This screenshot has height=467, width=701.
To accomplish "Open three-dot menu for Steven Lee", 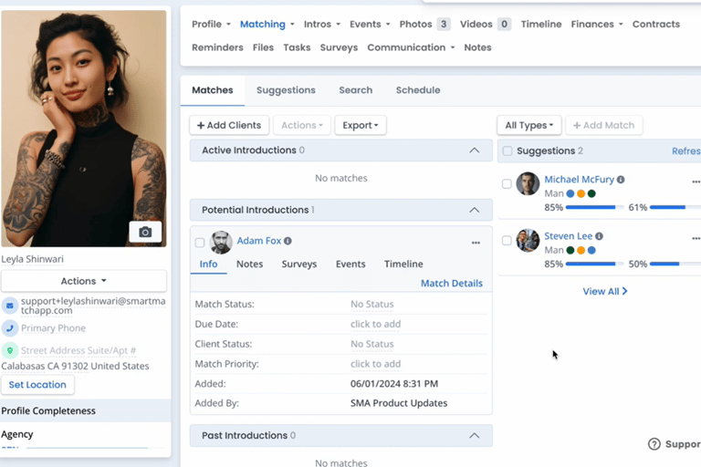I will 696,239.
